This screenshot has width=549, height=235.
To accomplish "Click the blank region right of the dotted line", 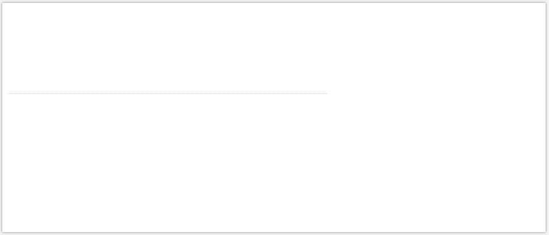I will point(436,93).
